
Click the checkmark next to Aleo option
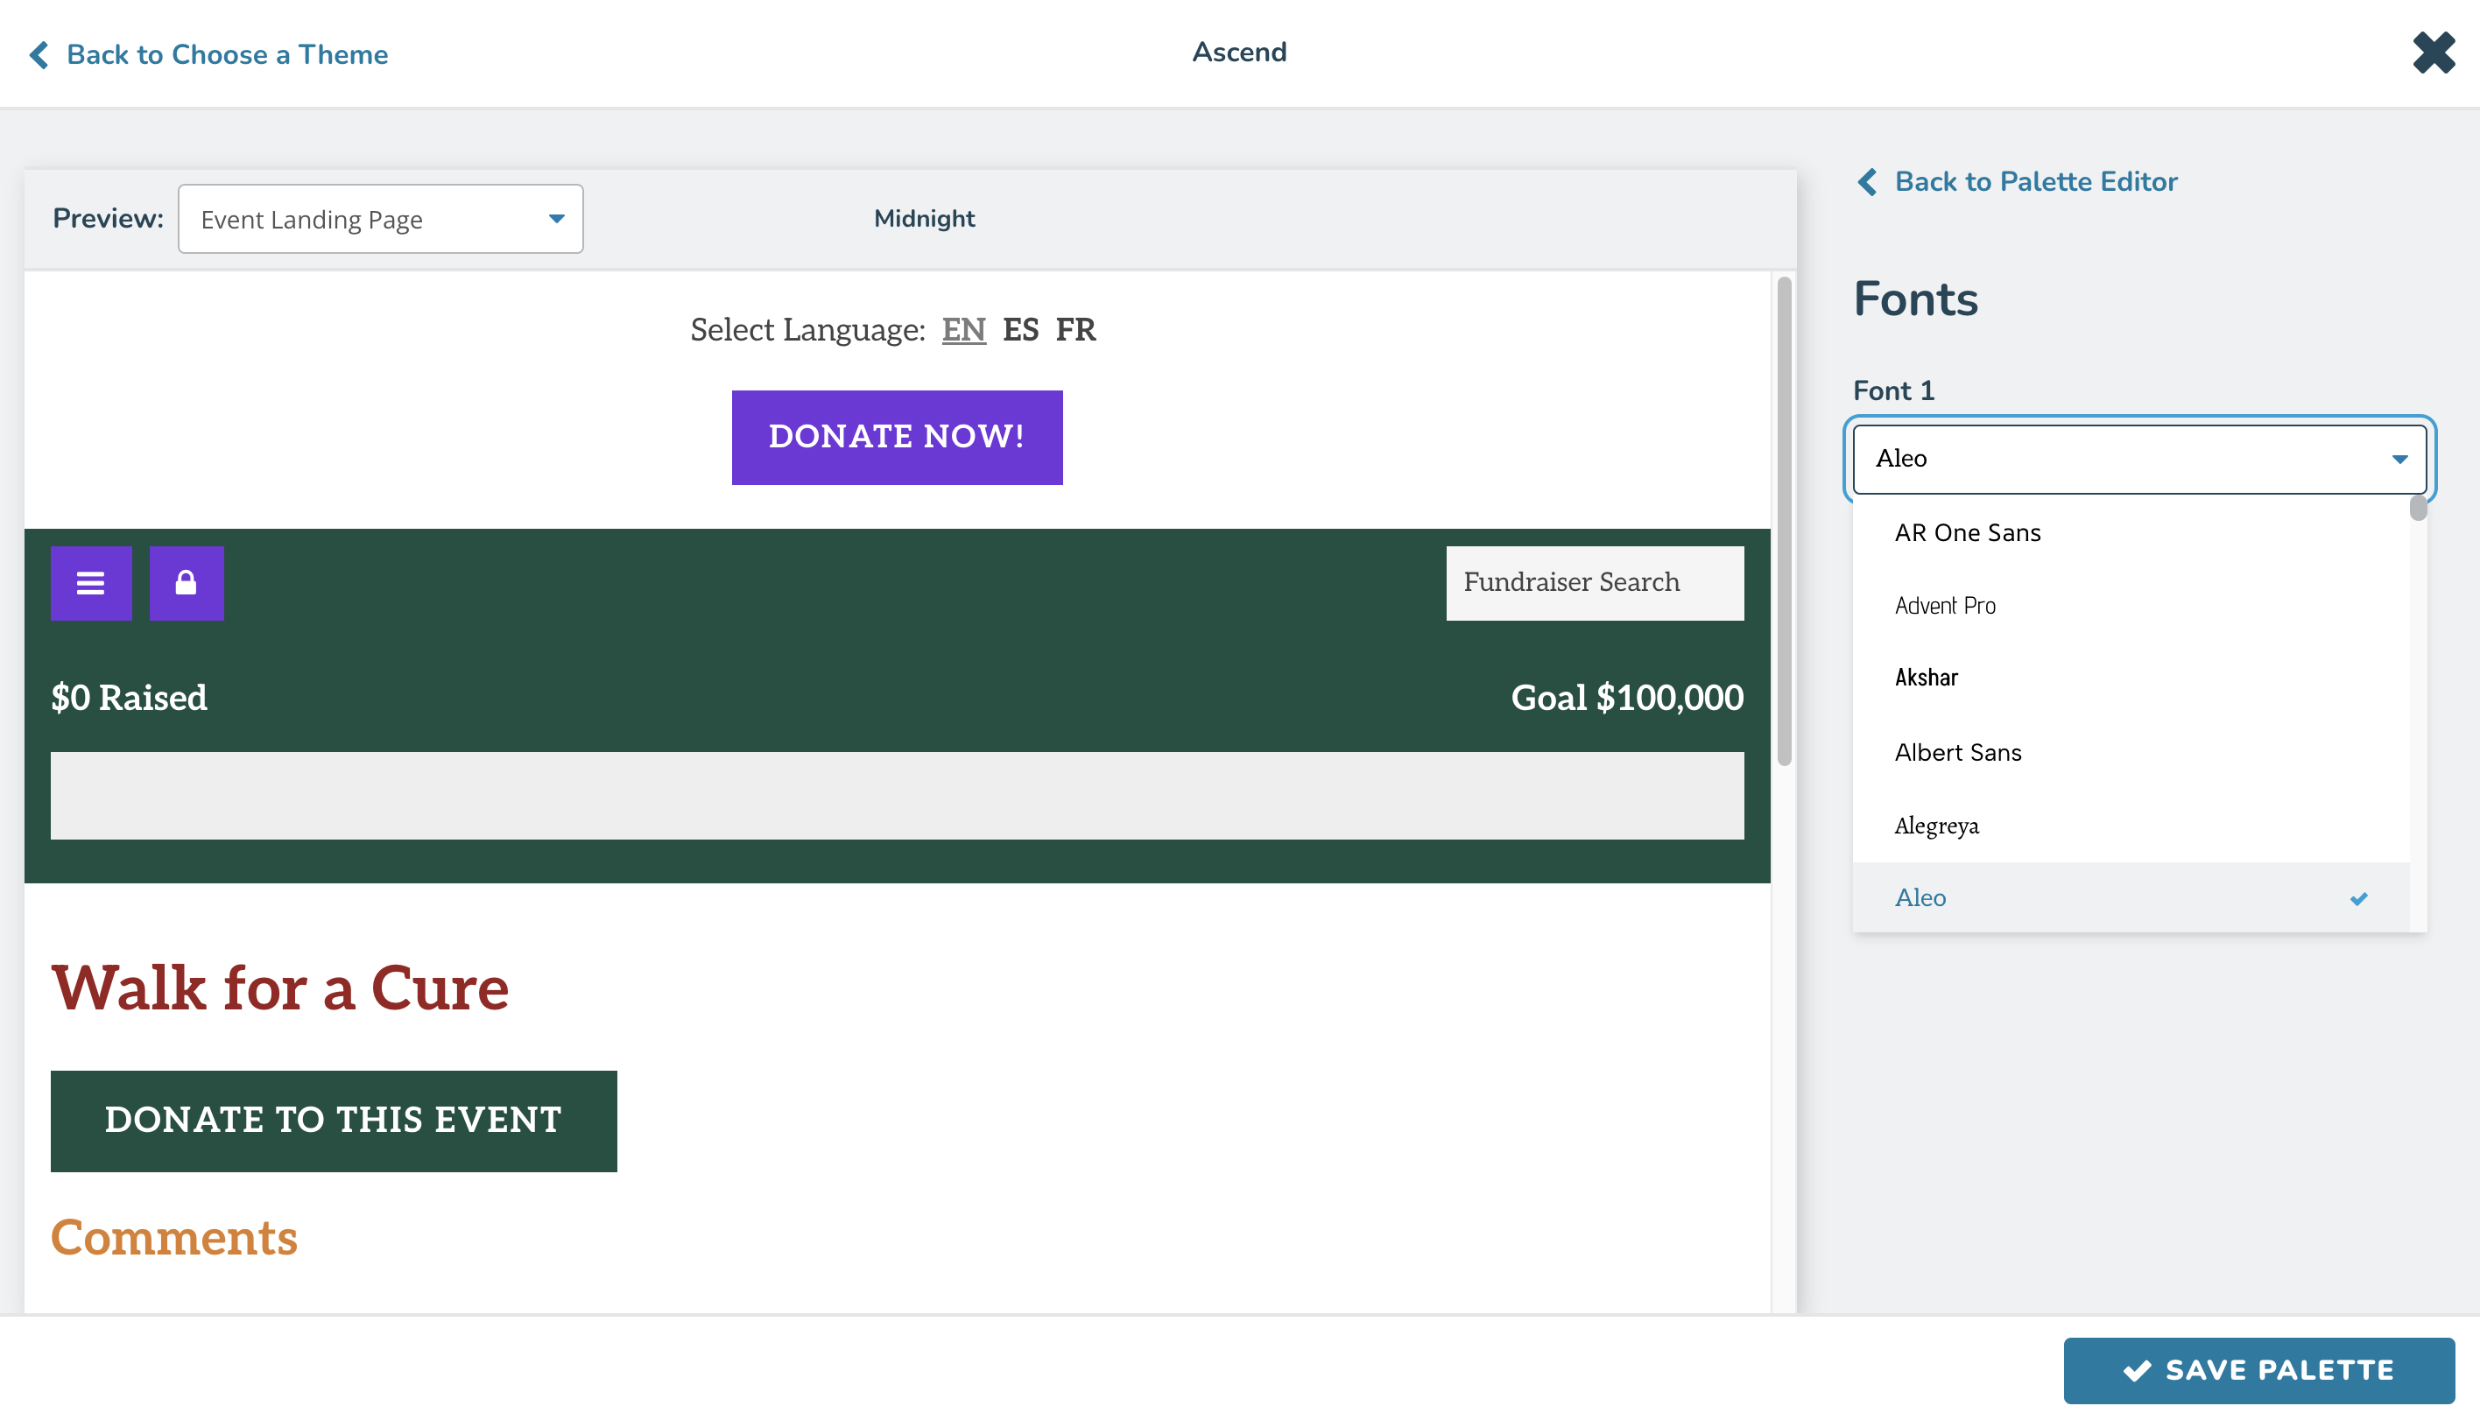click(x=2358, y=898)
